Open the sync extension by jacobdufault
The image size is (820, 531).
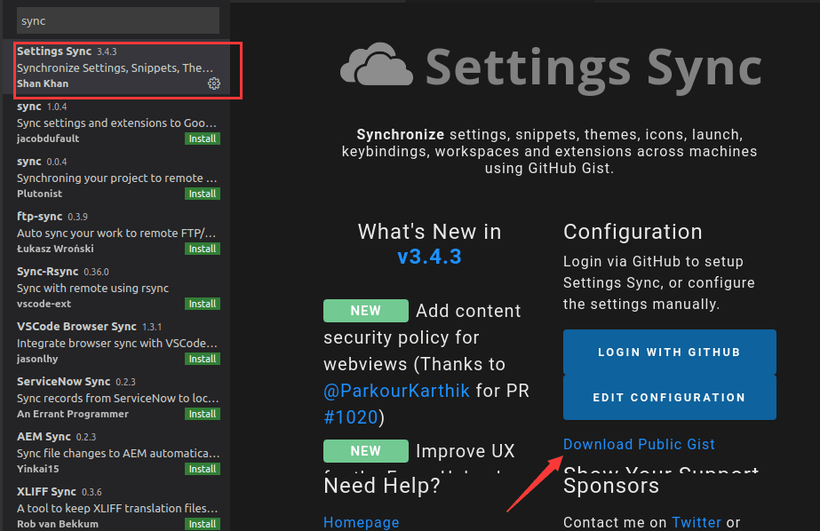tap(117, 123)
